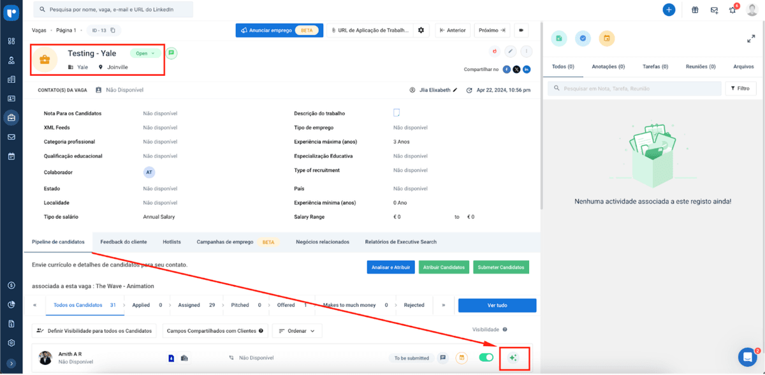765x375 pixels.
Task: Click the Submeter Candidatos button
Action: [501, 267]
